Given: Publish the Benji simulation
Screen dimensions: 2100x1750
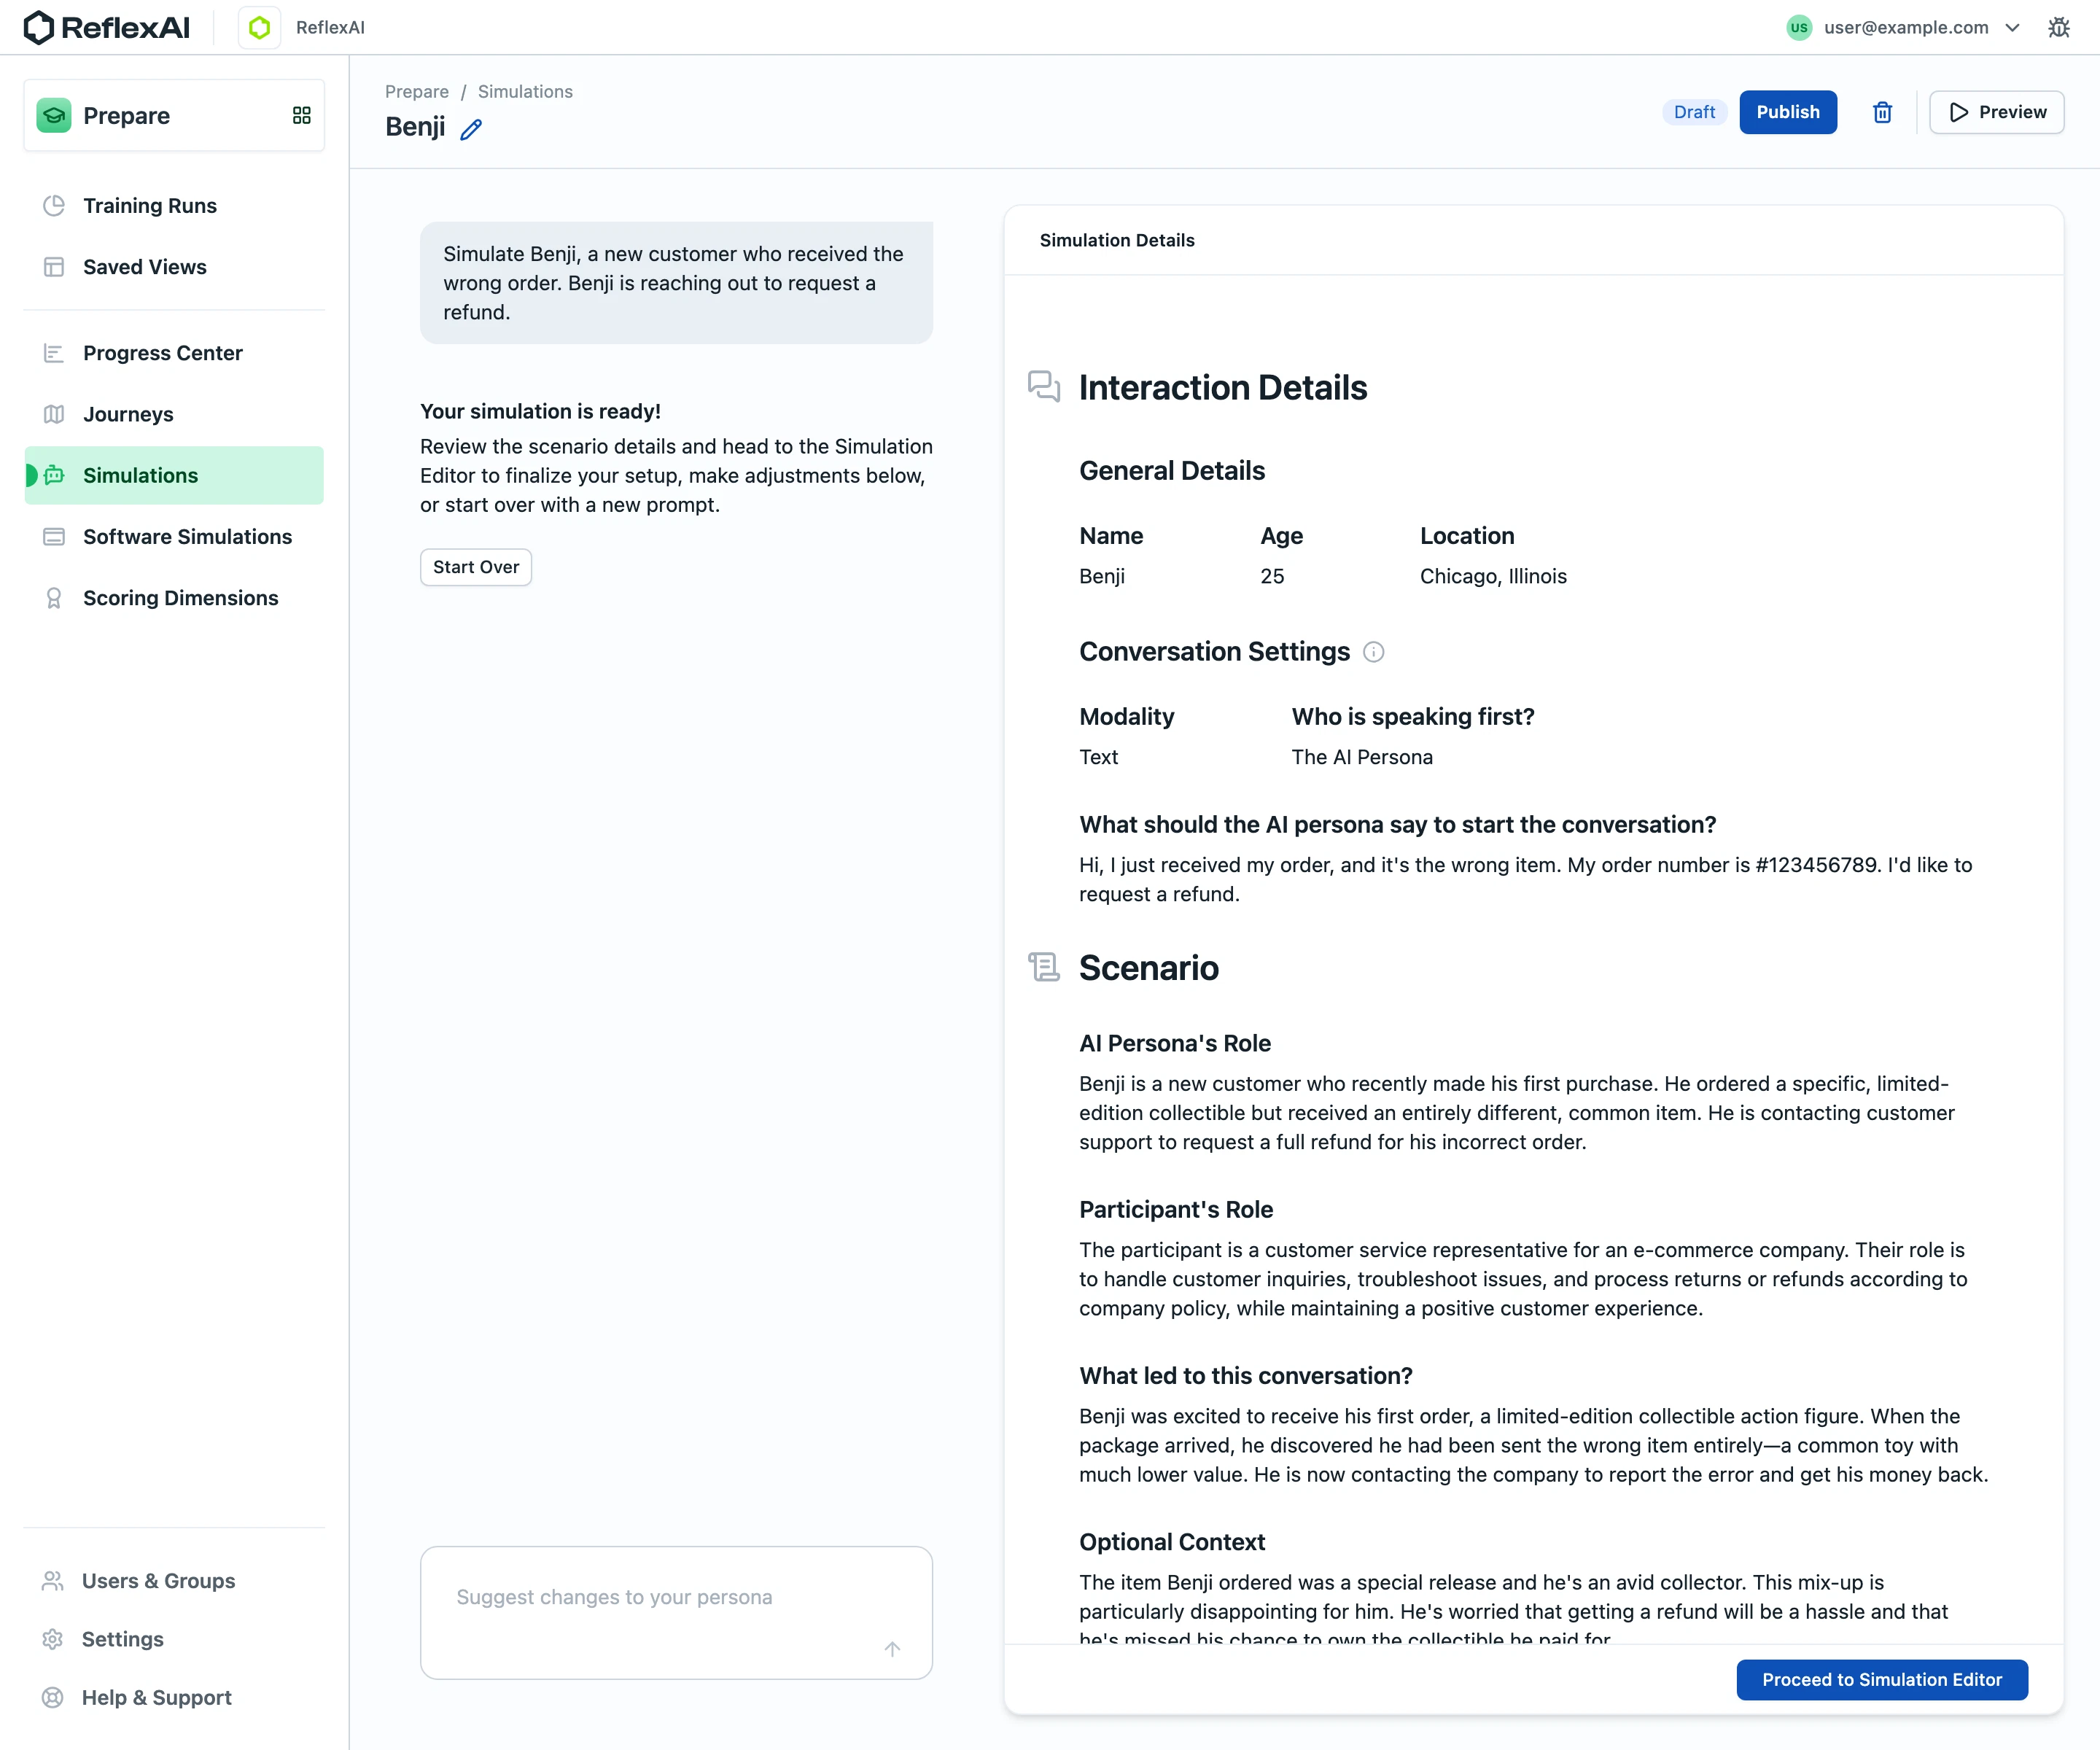Looking at the screenshot, I should coord(1788,112).
